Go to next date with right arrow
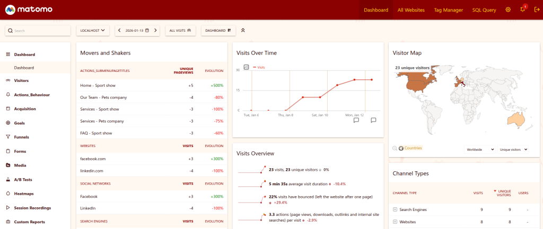The image size is (543, 229). point(155,31)
